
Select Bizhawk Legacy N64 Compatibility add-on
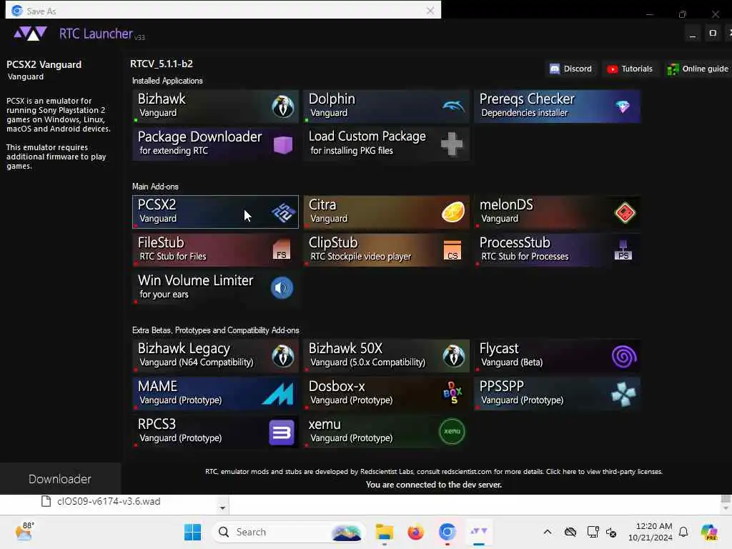[215, 356]
